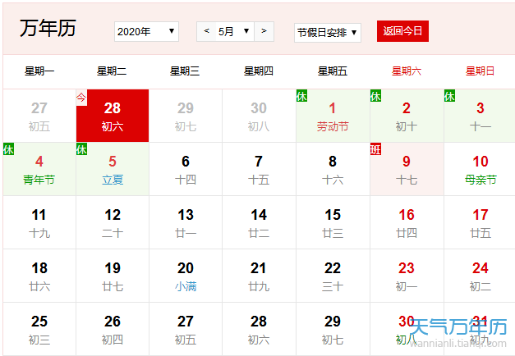
Task: Select May 5 立夏 date cell
Action: click(x=113, y=169)
